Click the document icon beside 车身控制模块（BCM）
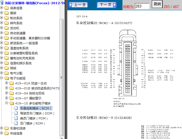Screen dimensions: 182x139 16,108
